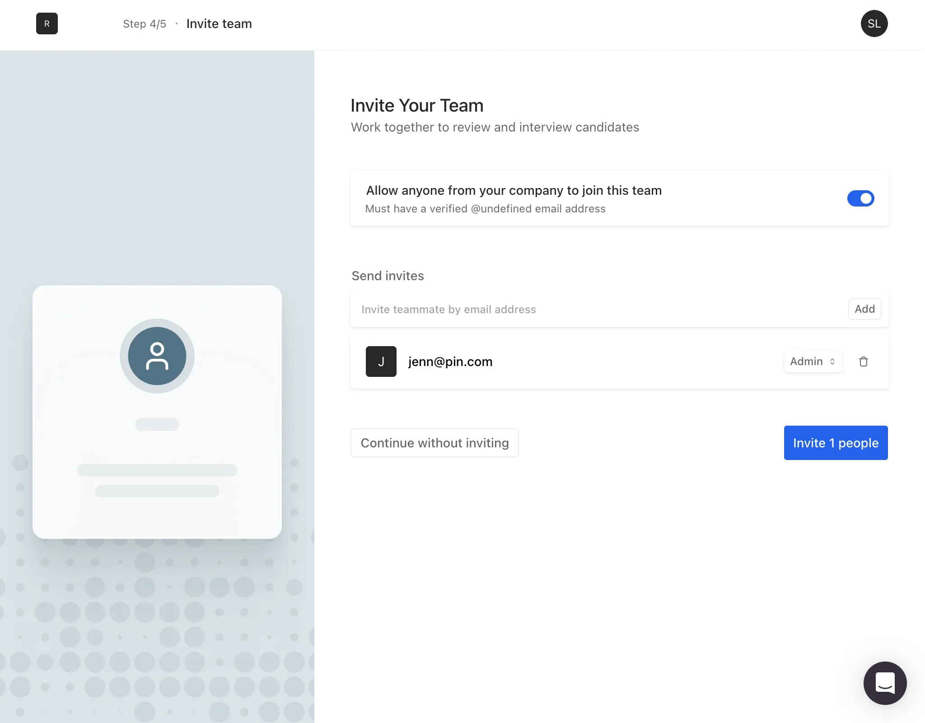Click 'Must have a verified @undefined email' text
925x723 pixels.
[485, 209]
